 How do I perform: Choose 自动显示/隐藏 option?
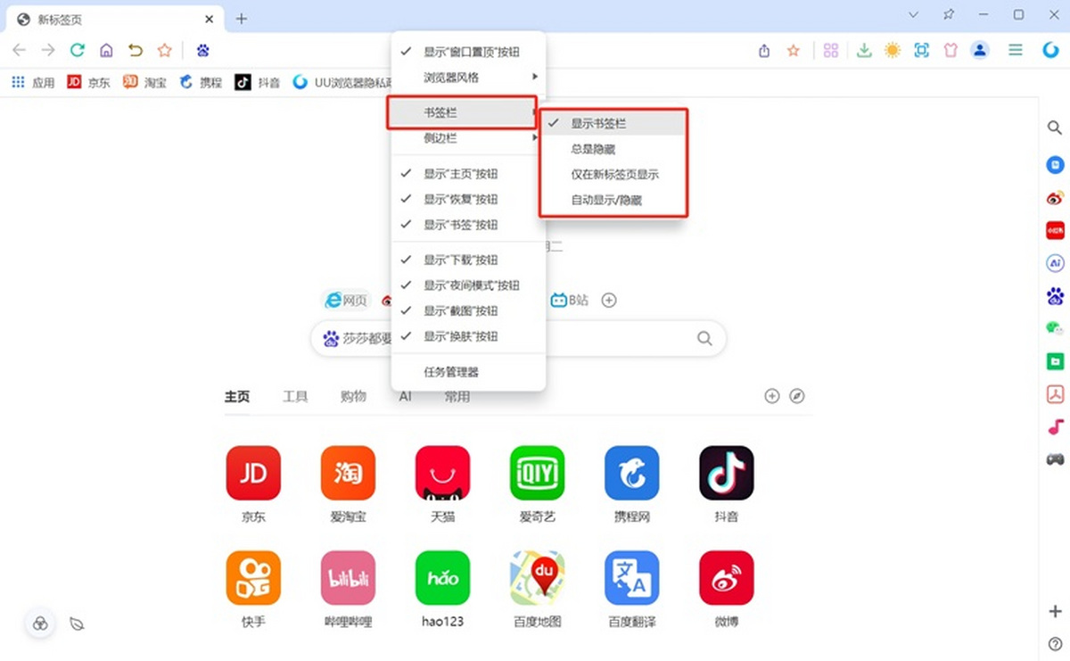pyautogui.click(x=613, y=200)
